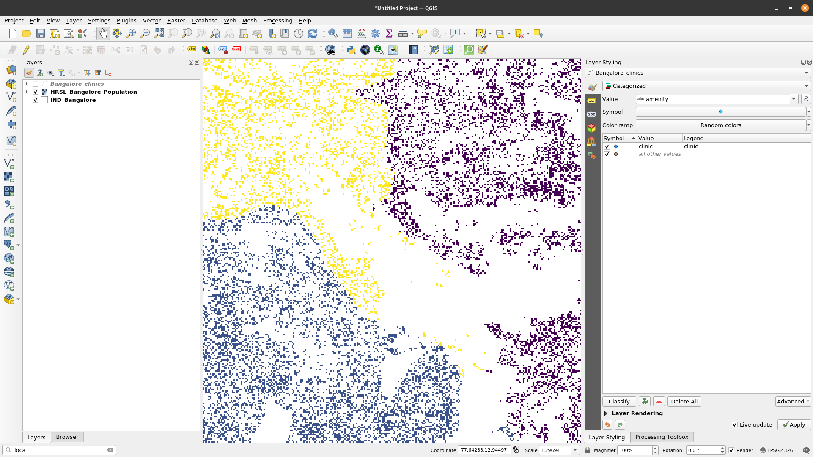The width and height of the screenshot is (813, 457).
Task: Toggle the Live update checkbox
Action: [x=735, y=425]
